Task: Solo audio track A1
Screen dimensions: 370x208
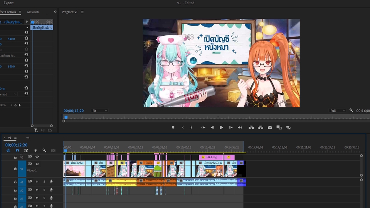Action: (x=44, y=181)
